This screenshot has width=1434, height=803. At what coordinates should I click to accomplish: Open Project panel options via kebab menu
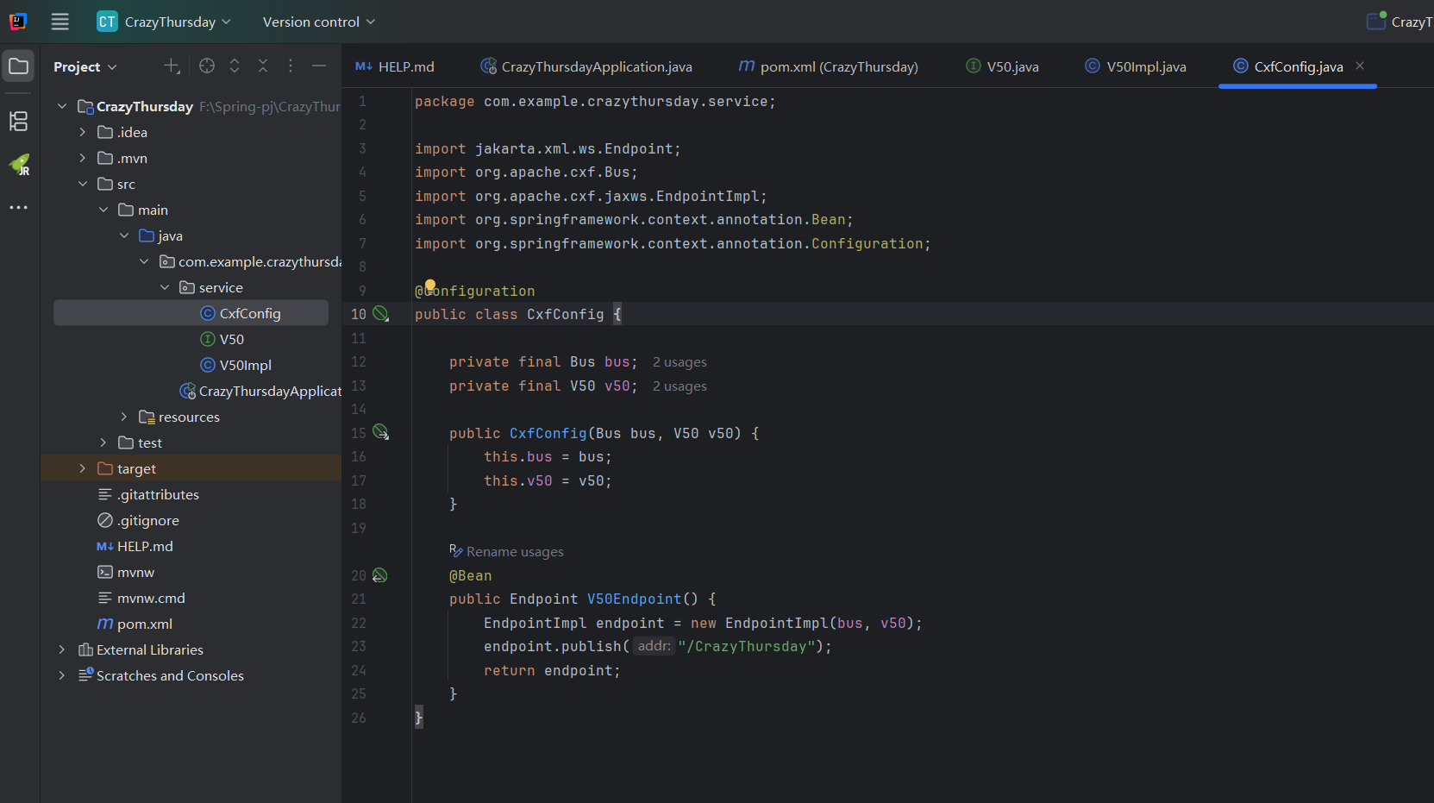point(291,66)
